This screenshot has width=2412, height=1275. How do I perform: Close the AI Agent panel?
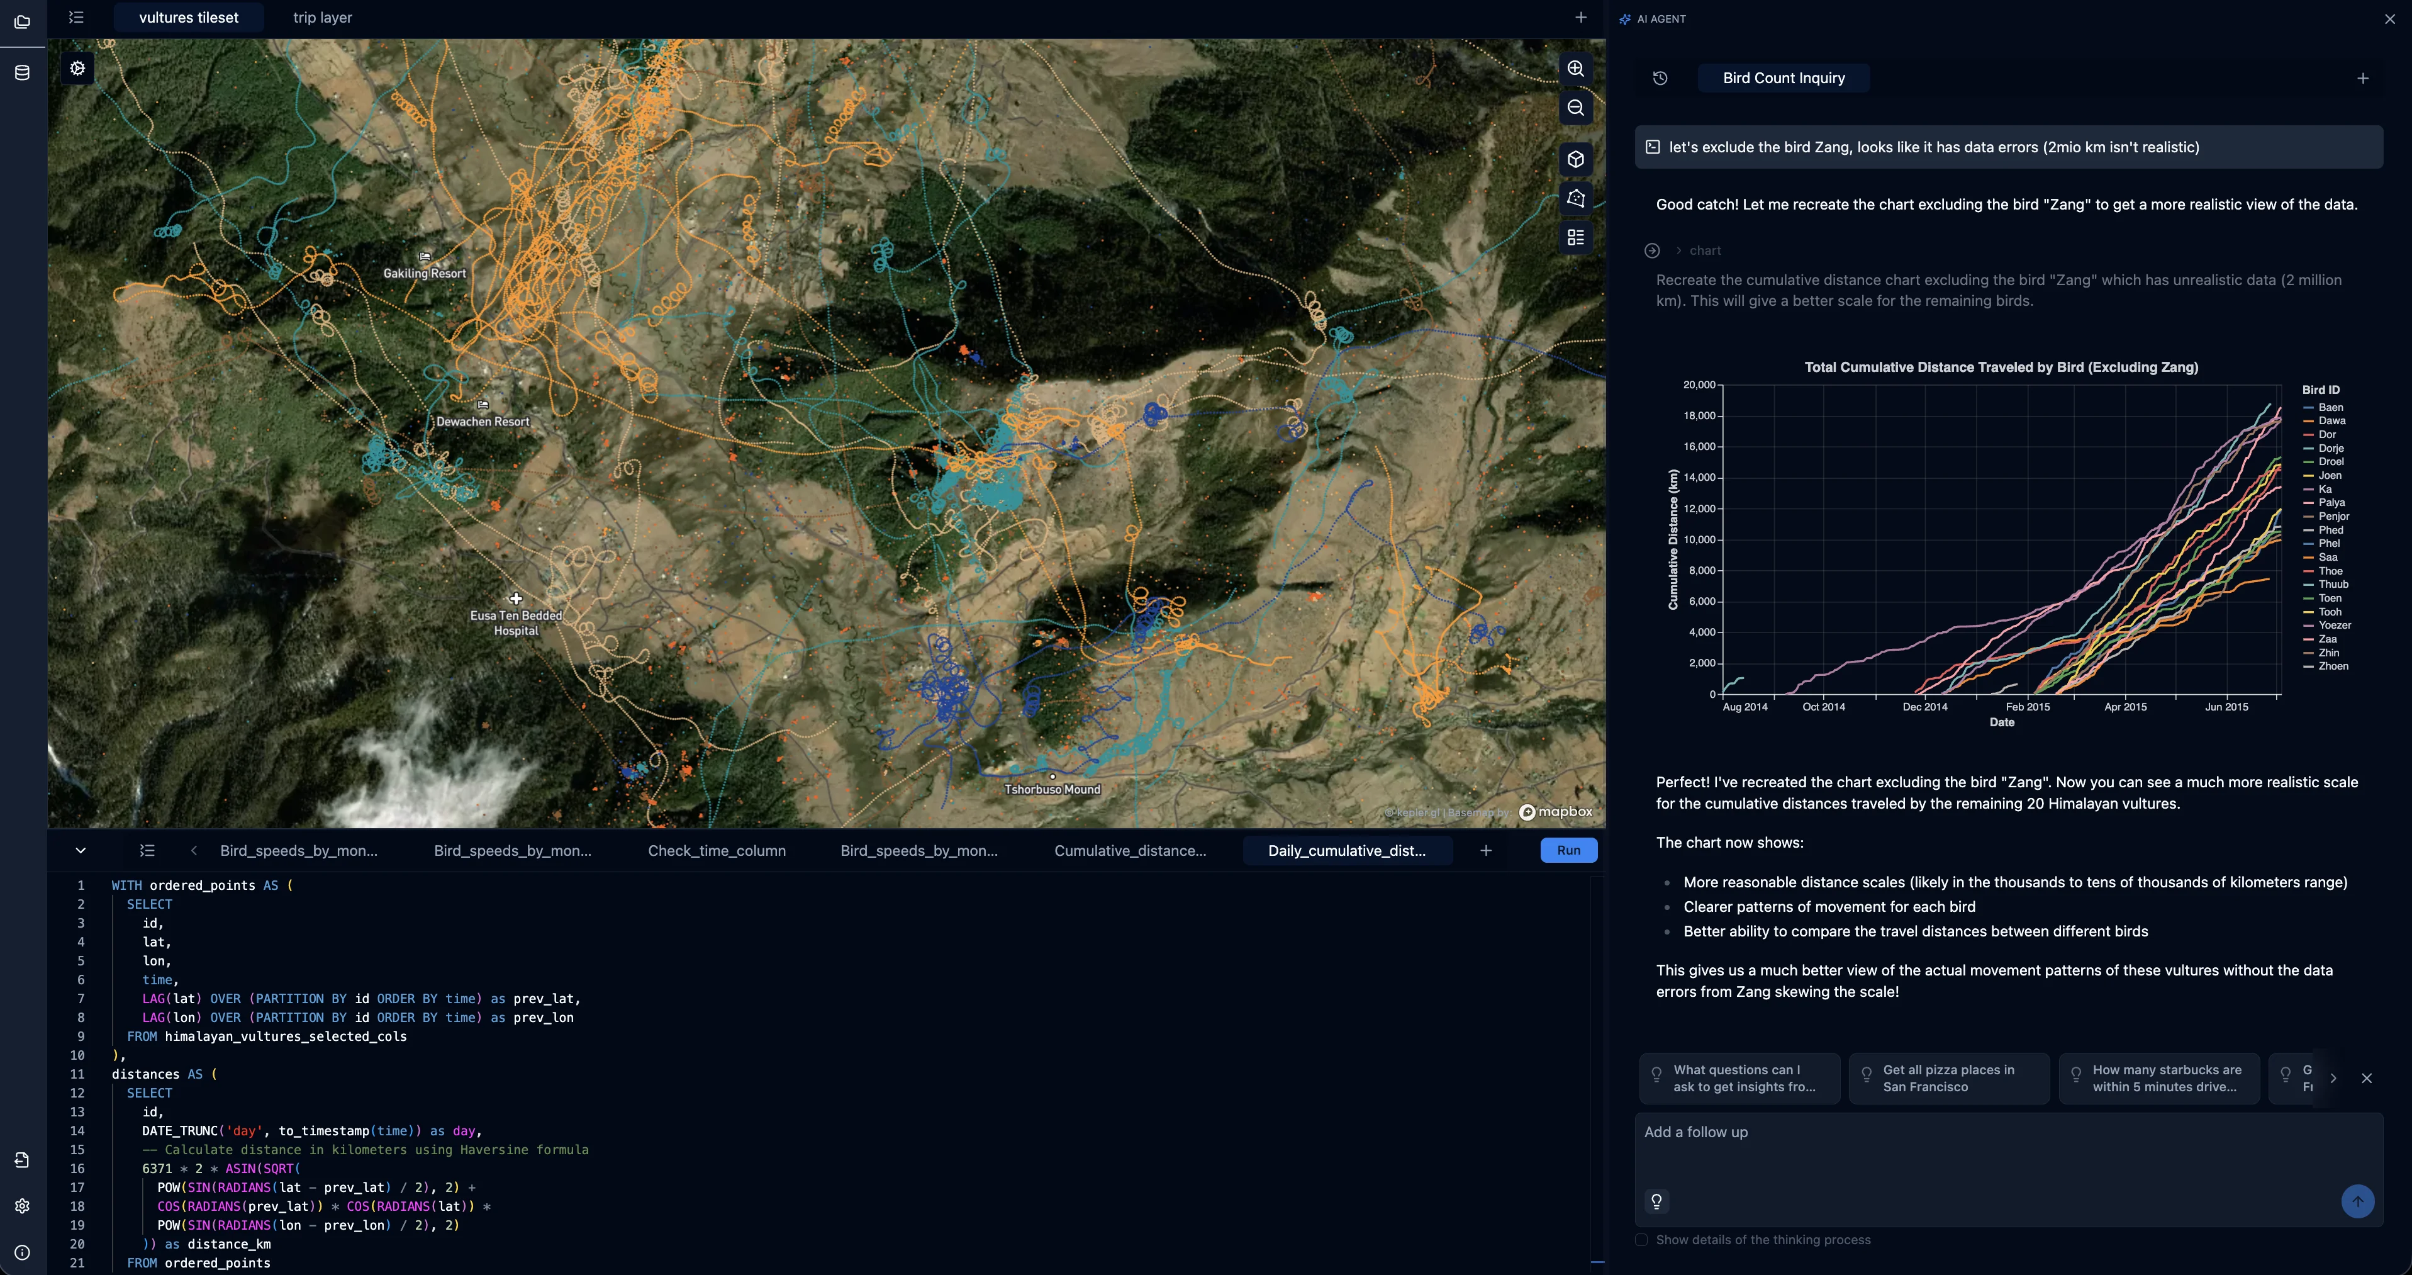2389,19
